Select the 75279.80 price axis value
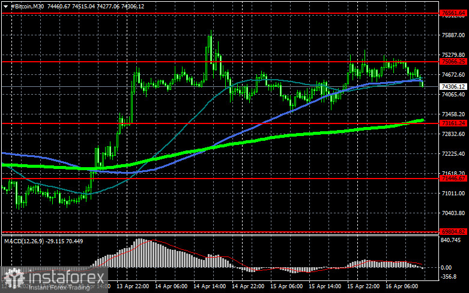 [453, 55]
